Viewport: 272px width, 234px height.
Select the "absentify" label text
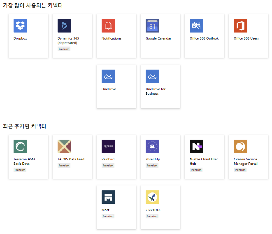pos(153,159)
